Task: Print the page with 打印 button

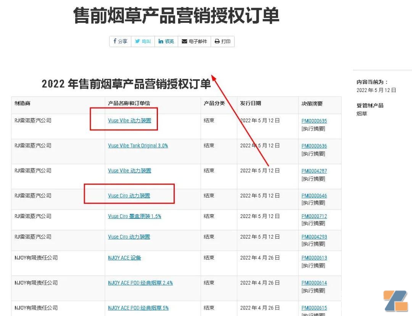Action: (222, 42)
